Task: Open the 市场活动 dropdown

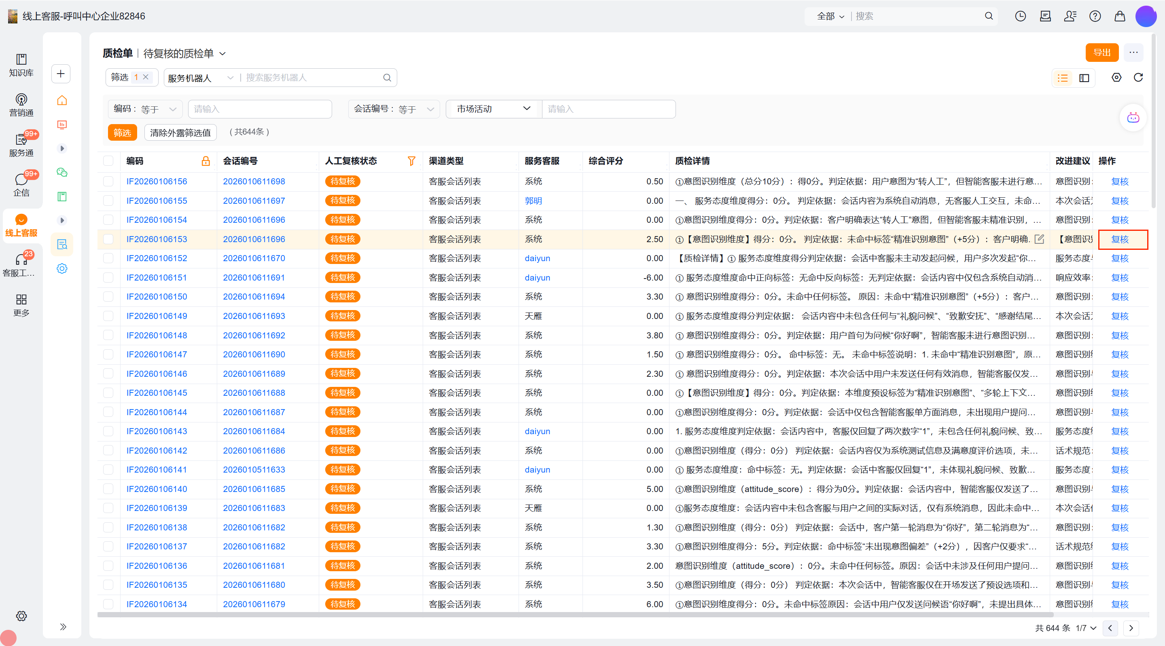Action: point(494,109)
